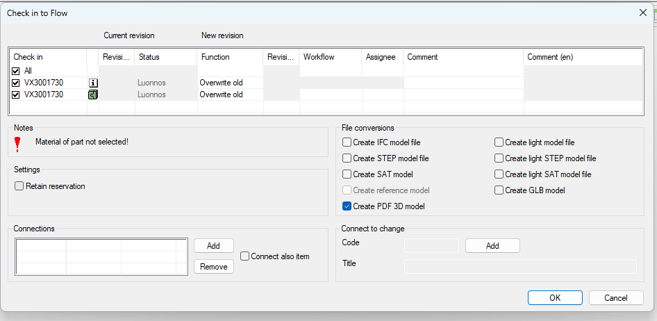Check Connect also item box
Screen dimensions: 657x321
pos(245,256)
